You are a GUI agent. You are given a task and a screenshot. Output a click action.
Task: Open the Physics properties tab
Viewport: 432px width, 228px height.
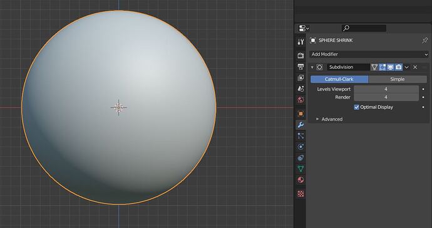301,147
